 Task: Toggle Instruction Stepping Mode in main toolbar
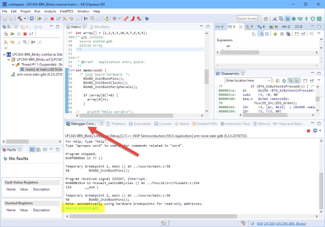pyautogui.click(x=86, y=18)
